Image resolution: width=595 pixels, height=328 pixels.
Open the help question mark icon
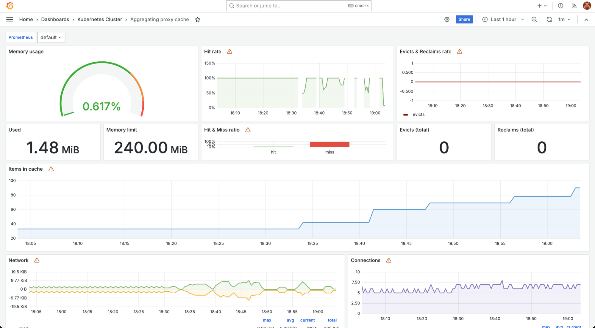[560, 6]
